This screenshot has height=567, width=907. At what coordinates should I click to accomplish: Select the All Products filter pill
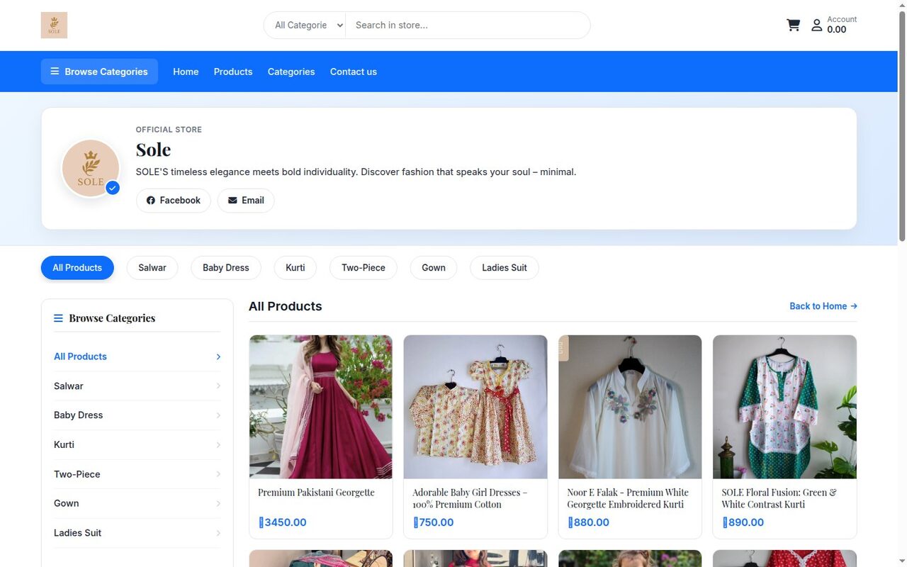(x=77, y=268)
